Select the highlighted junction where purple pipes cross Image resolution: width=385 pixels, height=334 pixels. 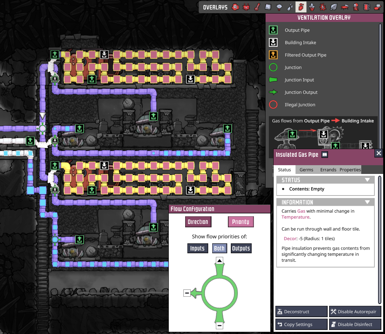(42, 128)
